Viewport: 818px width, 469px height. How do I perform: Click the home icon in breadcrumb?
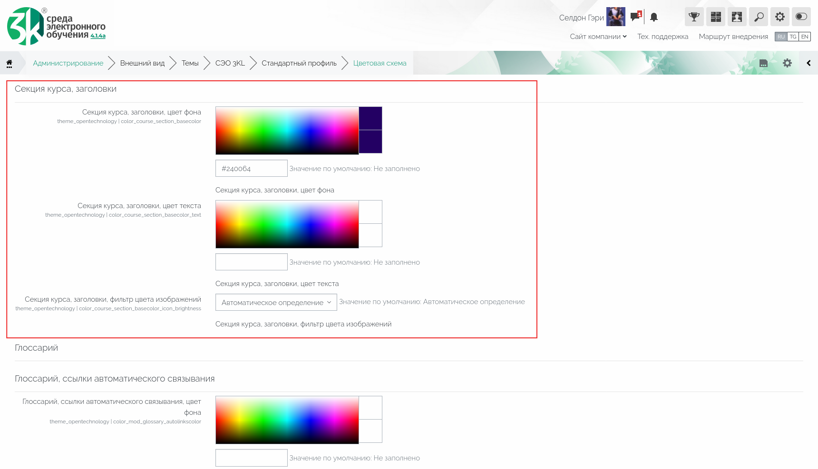point(9,63)
